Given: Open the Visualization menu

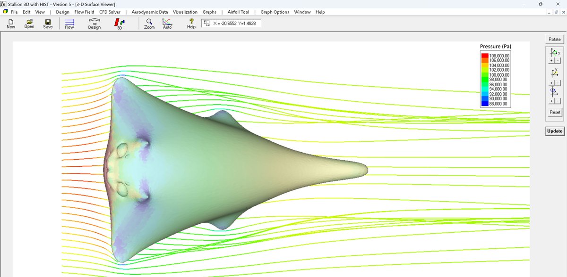Looking at the screenshot, I should 186,12.
